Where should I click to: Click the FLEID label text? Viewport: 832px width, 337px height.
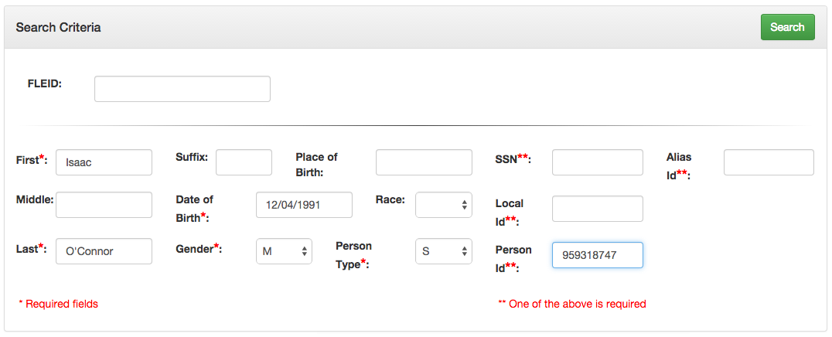point(44,83)
